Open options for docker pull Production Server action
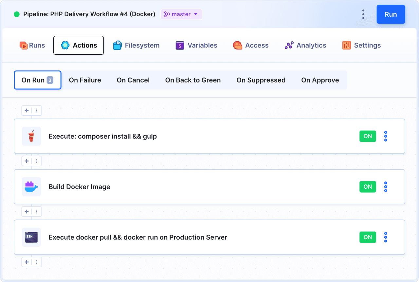This screenshot has width=419, height=282. [x=386, y=237]
